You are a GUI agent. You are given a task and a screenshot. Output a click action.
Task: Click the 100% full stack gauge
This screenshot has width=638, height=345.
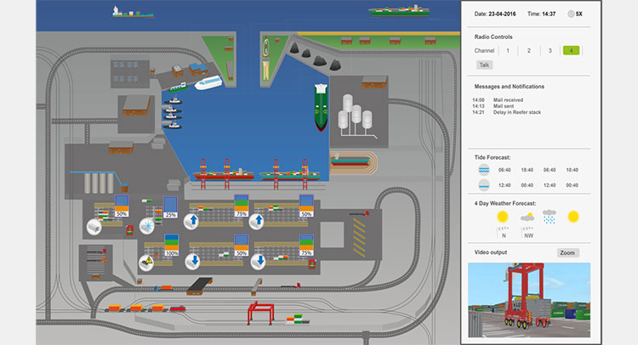pos(172,245)
